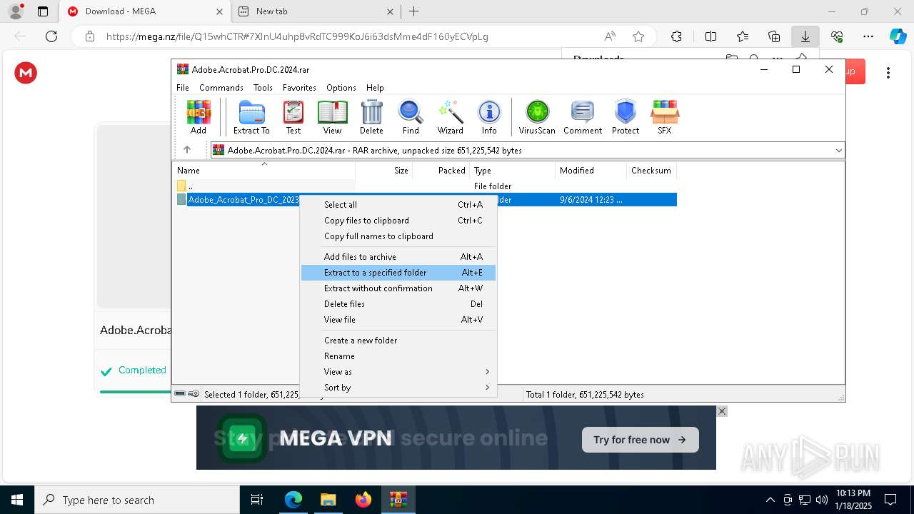Open Task View on taskbar

tap(257, 500)
